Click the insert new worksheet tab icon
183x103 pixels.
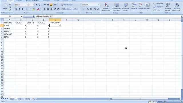coord(34,99)
